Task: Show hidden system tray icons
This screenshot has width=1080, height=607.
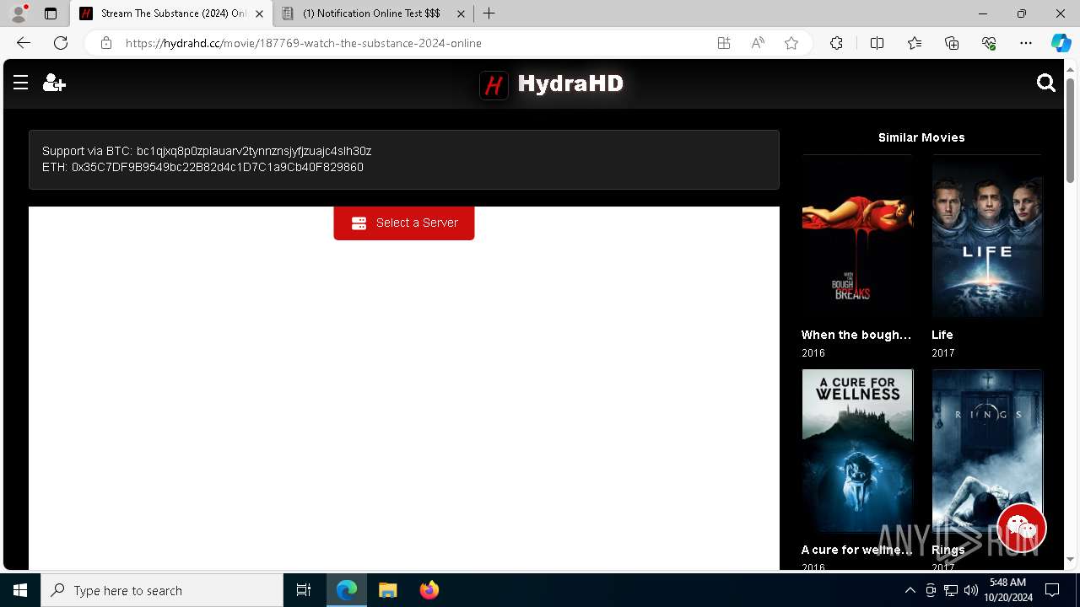Action: (910, 590)
